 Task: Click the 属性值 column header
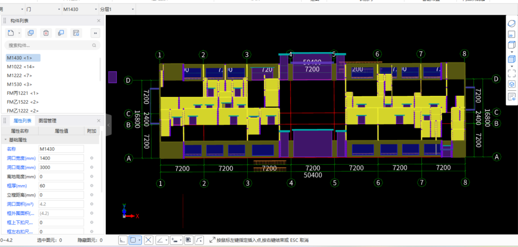tap(61, 131)
